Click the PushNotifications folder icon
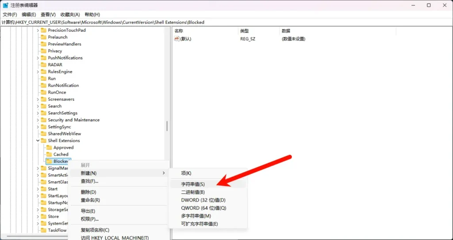This screenshot has width=453, height=240. click(43, 58)
